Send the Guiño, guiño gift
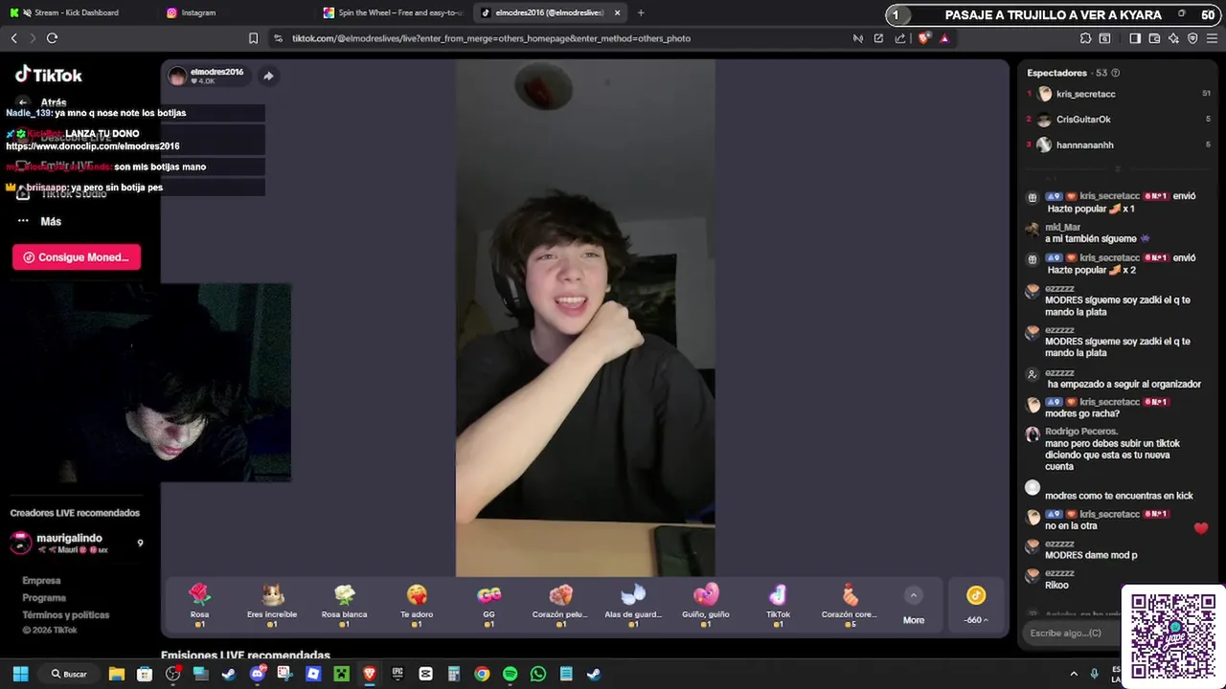This screenshot has height=689, width=1226. (x=706, y=605)
